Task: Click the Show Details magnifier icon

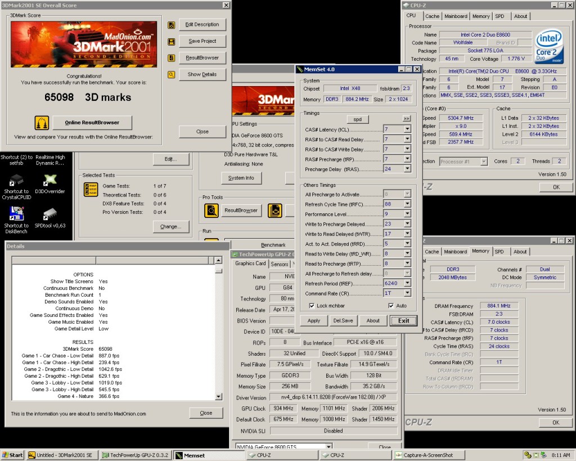Action: pyautogui.click(x=171, y=75)
